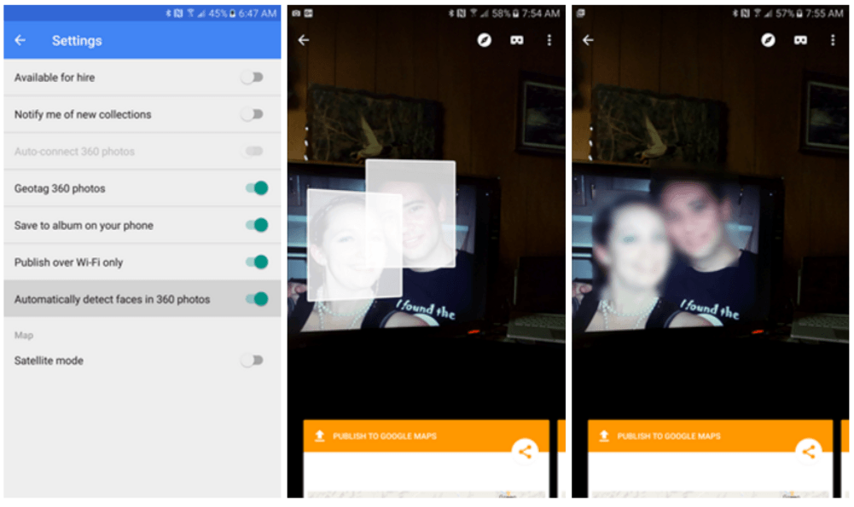Tap Publish to Google Maps in middle screen
The height and width of the screenshot is (507, 854).
[384, 436]
